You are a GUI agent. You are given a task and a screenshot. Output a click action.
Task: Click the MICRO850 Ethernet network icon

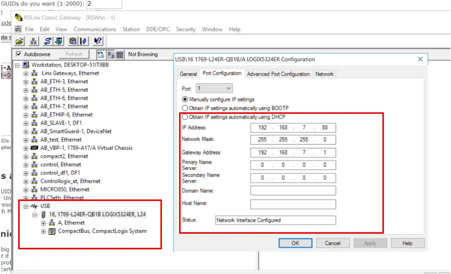click(34, 189)
